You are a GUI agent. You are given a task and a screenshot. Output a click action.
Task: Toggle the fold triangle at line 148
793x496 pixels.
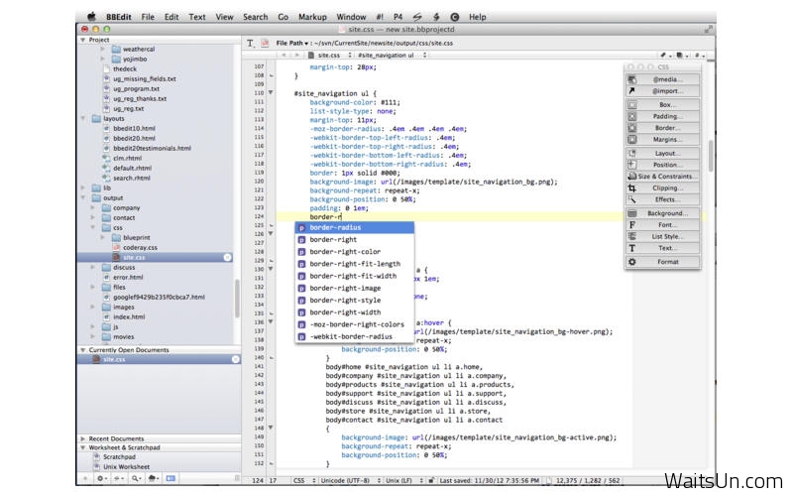point(271,429)
